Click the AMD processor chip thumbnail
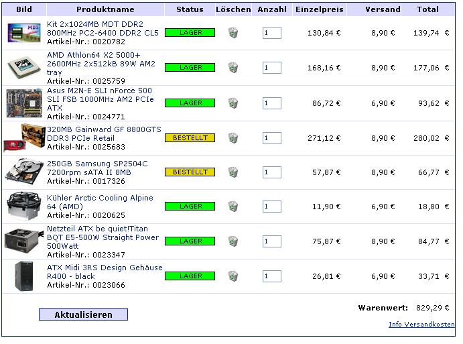Image resolution: width=463 pixels, height=344 pixels. (24, 68)
